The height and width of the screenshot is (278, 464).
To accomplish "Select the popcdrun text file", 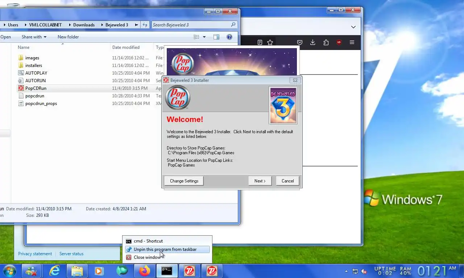I will [35, 96].
